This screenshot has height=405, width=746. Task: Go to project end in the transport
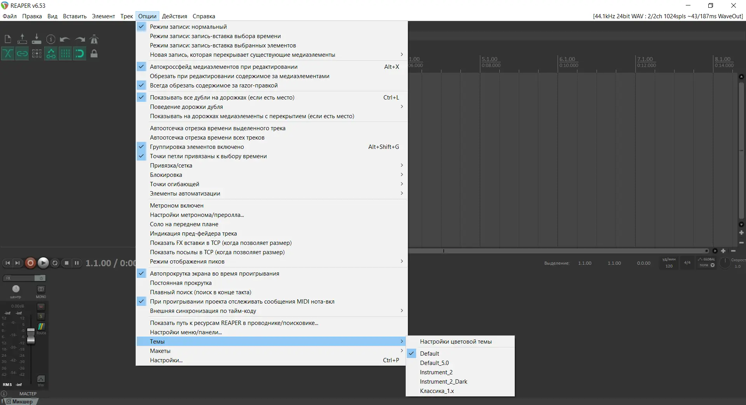coord(17,263)
